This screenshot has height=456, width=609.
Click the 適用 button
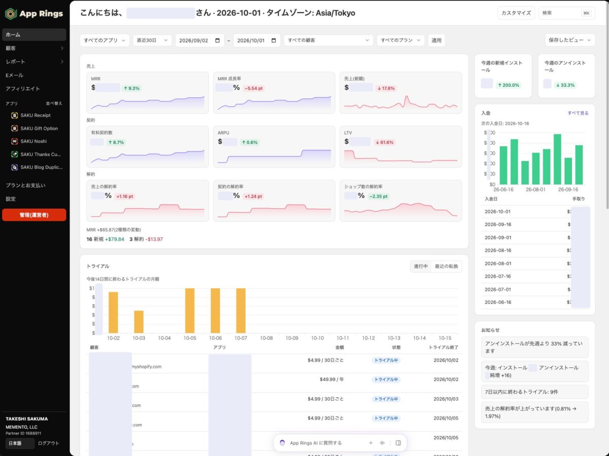(x=436, y=40)
